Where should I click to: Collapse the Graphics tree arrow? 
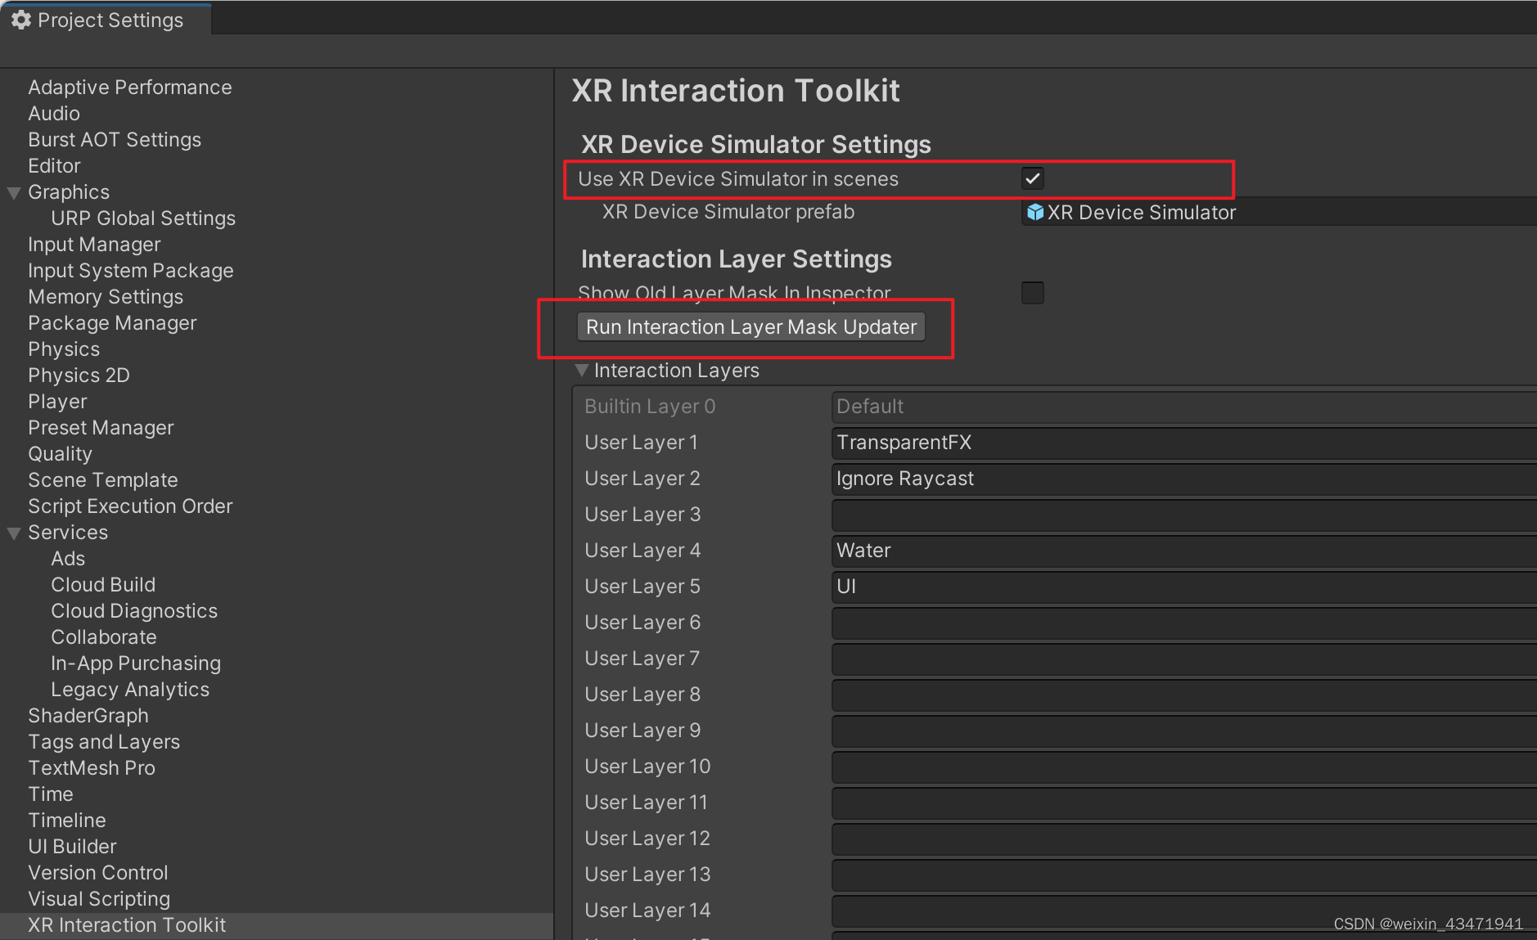coord(14,193)
